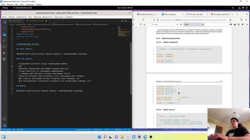This screenshot has width=250, height=140.
Task: Click the master branch in status bar
Action: point(7,129)
